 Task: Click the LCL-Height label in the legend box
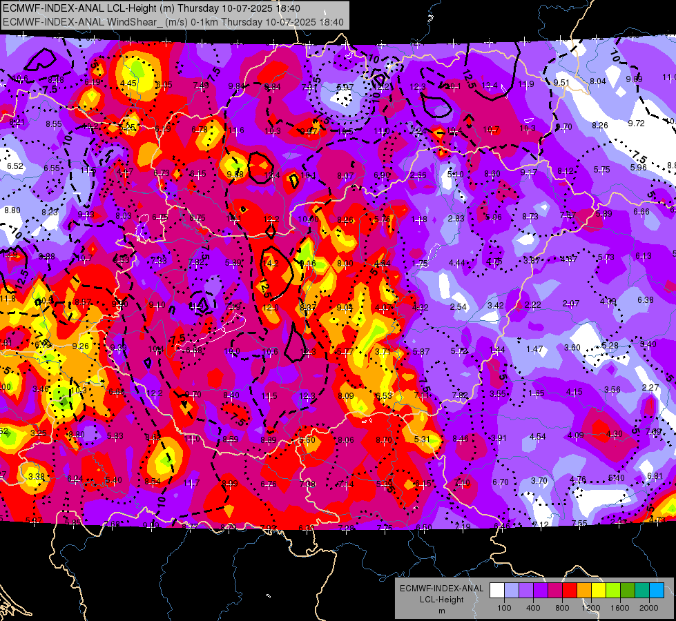(442, 600)
